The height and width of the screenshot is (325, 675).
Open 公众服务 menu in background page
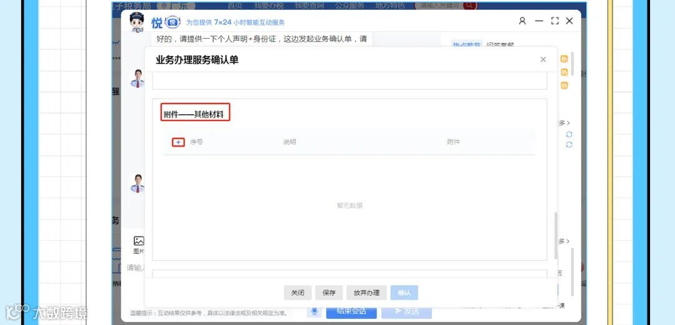pyautogui.click(x=349, y=6)
